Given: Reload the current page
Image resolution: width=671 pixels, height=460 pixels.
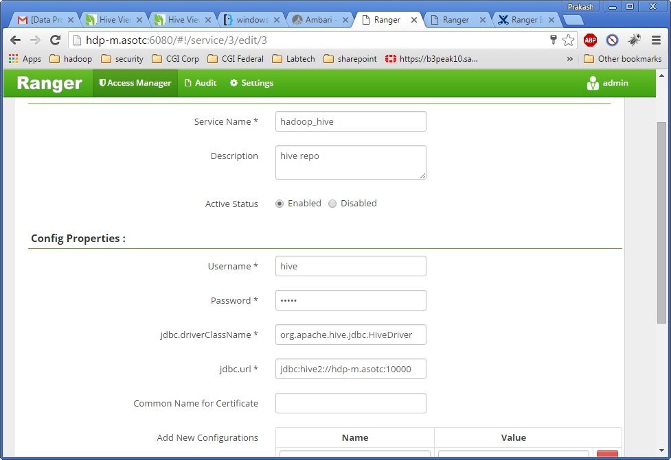Looking at the screenshot, I should 55,40.
